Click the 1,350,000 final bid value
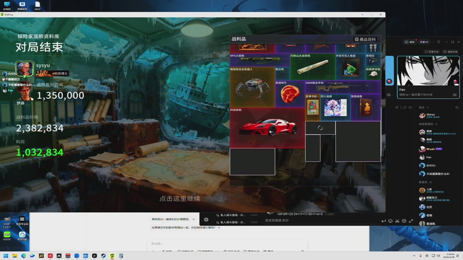 tap(60, 95)
